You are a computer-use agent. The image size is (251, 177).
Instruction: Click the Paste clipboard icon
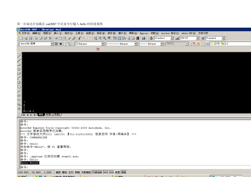pos(65,38)
